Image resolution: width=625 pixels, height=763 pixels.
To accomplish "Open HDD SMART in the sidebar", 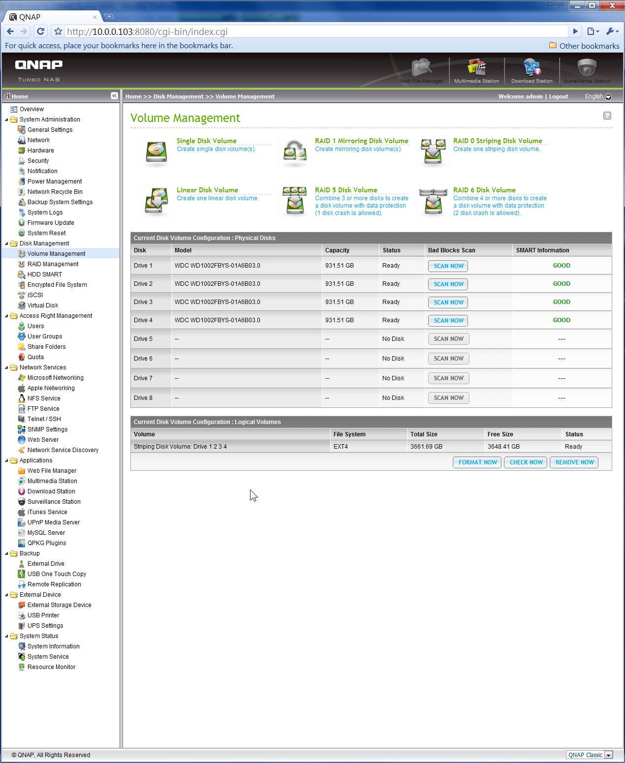I will pyautogui.click(x=44, y=275).
